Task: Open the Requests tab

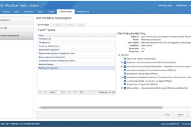Action: point(28,12)
